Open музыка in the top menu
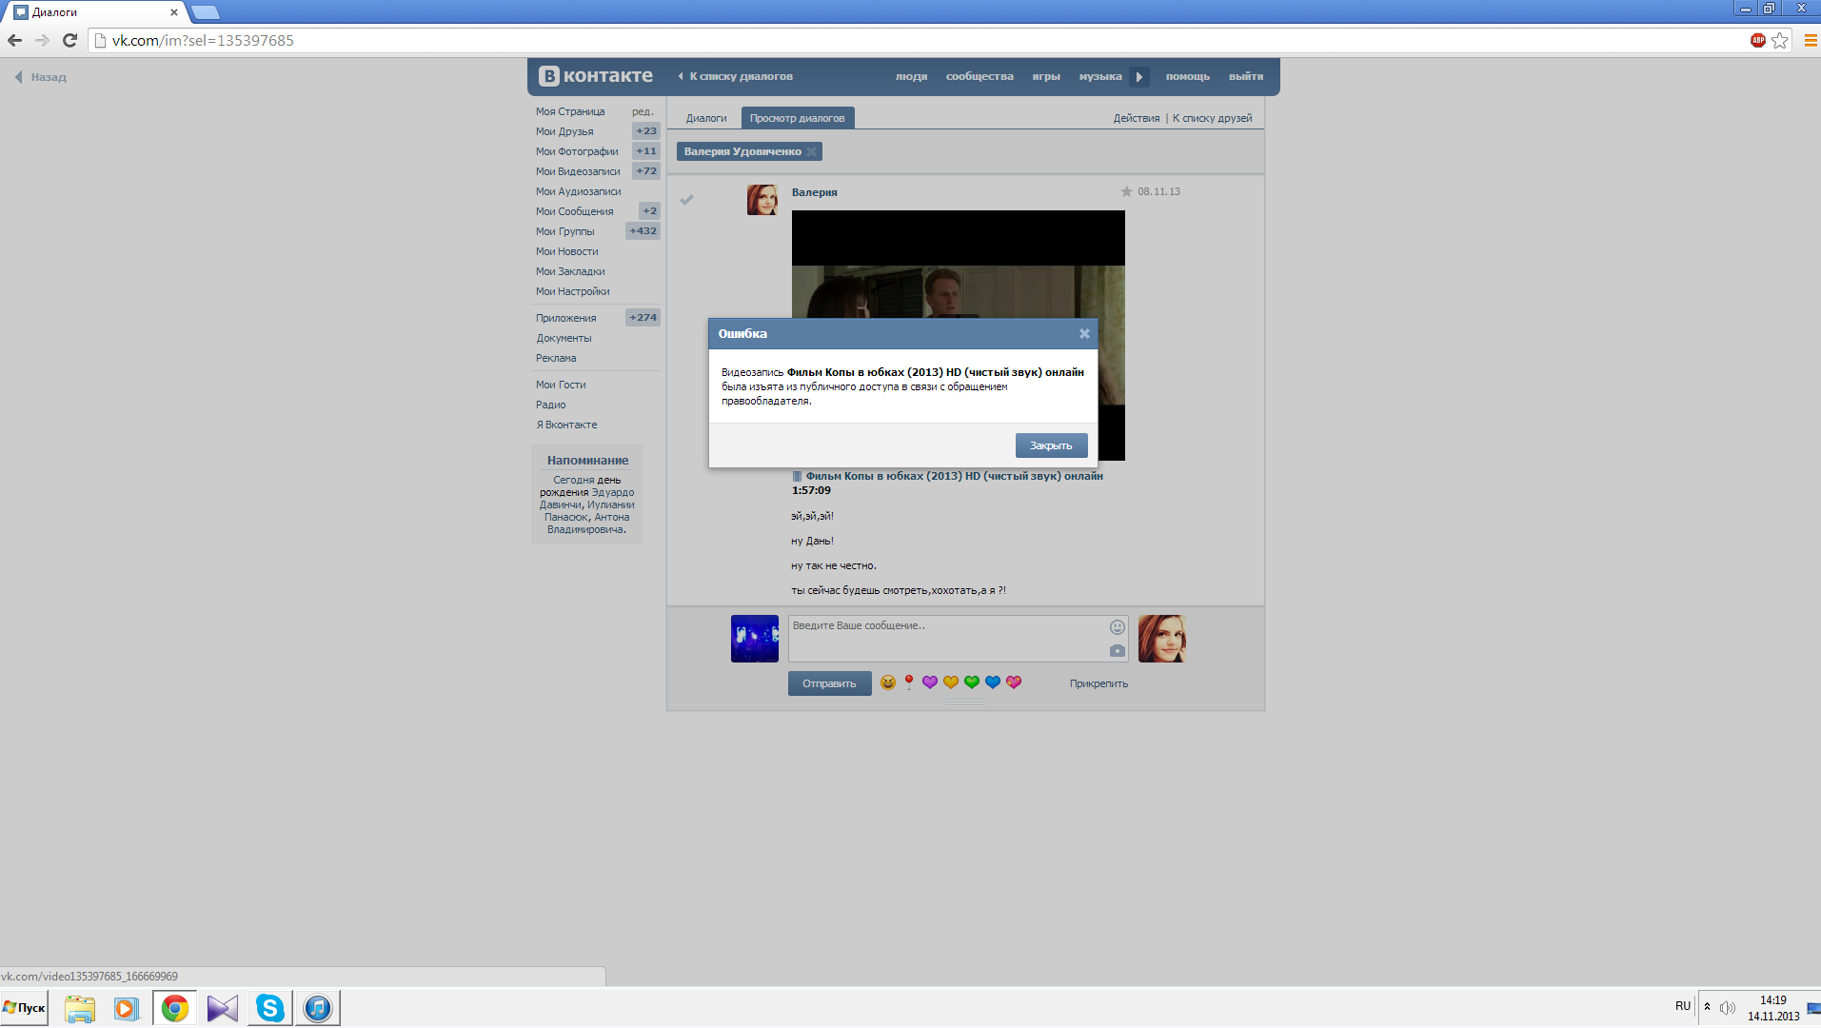Viewport: 1821px width, 1028px height. [x=1100, y=76]
